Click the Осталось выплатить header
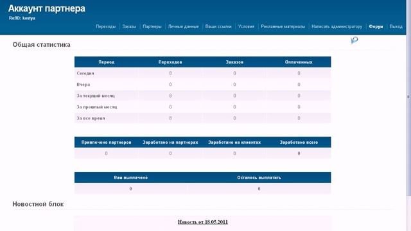Viewport: 411px width, 231px height. point(259,178)
